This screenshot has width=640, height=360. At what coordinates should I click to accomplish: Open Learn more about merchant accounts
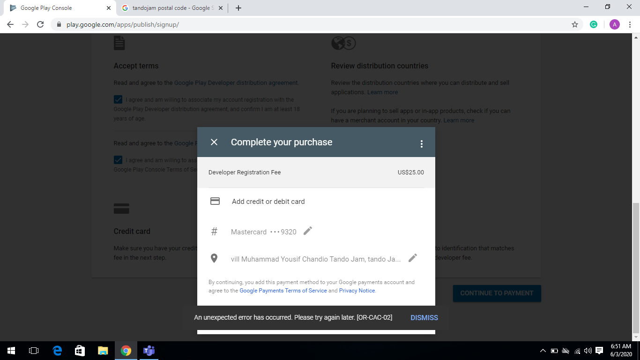pos(459,120)
